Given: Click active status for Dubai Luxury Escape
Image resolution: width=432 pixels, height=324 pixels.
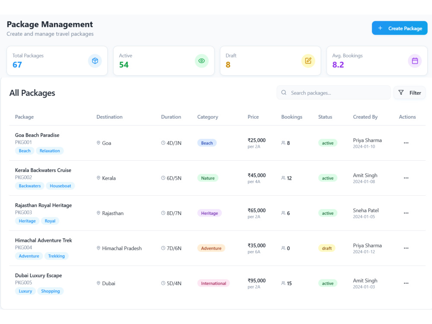Looking at the screenshot, I should [327, 283].
